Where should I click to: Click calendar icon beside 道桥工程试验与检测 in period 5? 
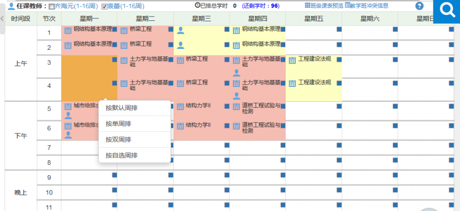point(236,106)
